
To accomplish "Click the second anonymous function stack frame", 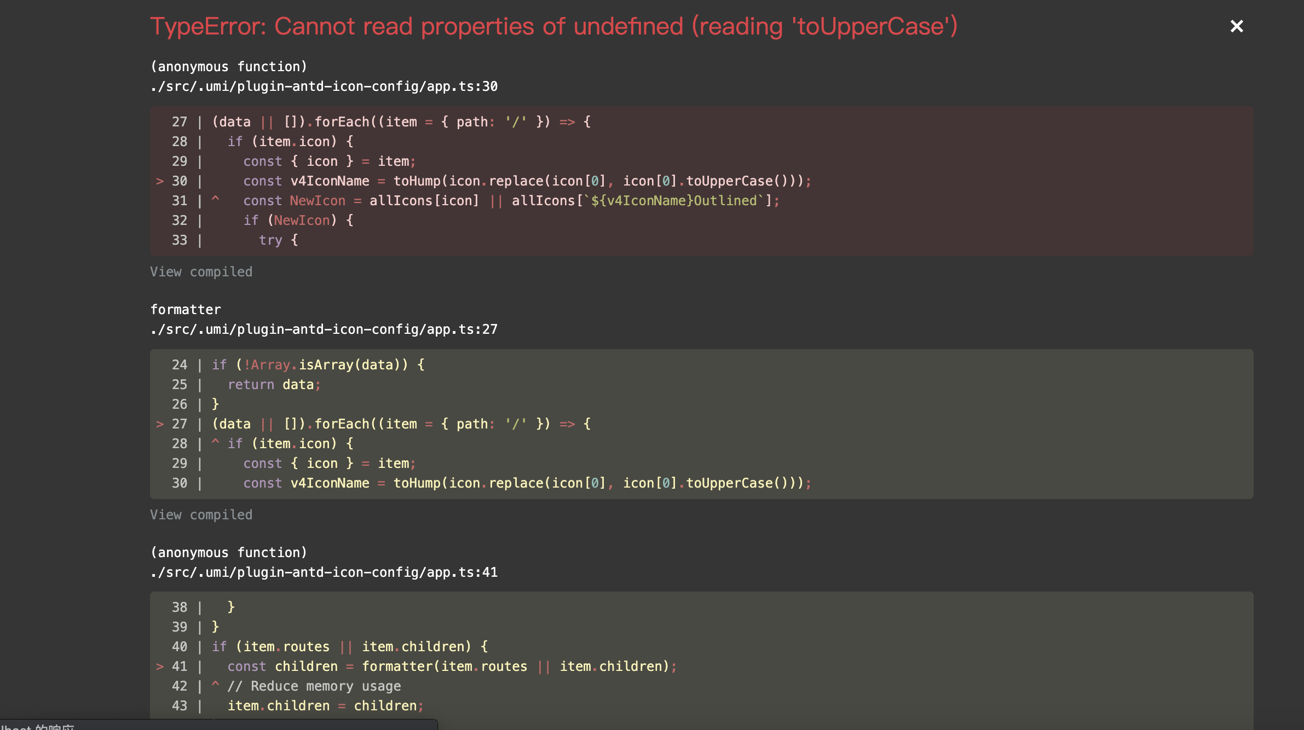I will pyautogui.click(x=229, y=552).
